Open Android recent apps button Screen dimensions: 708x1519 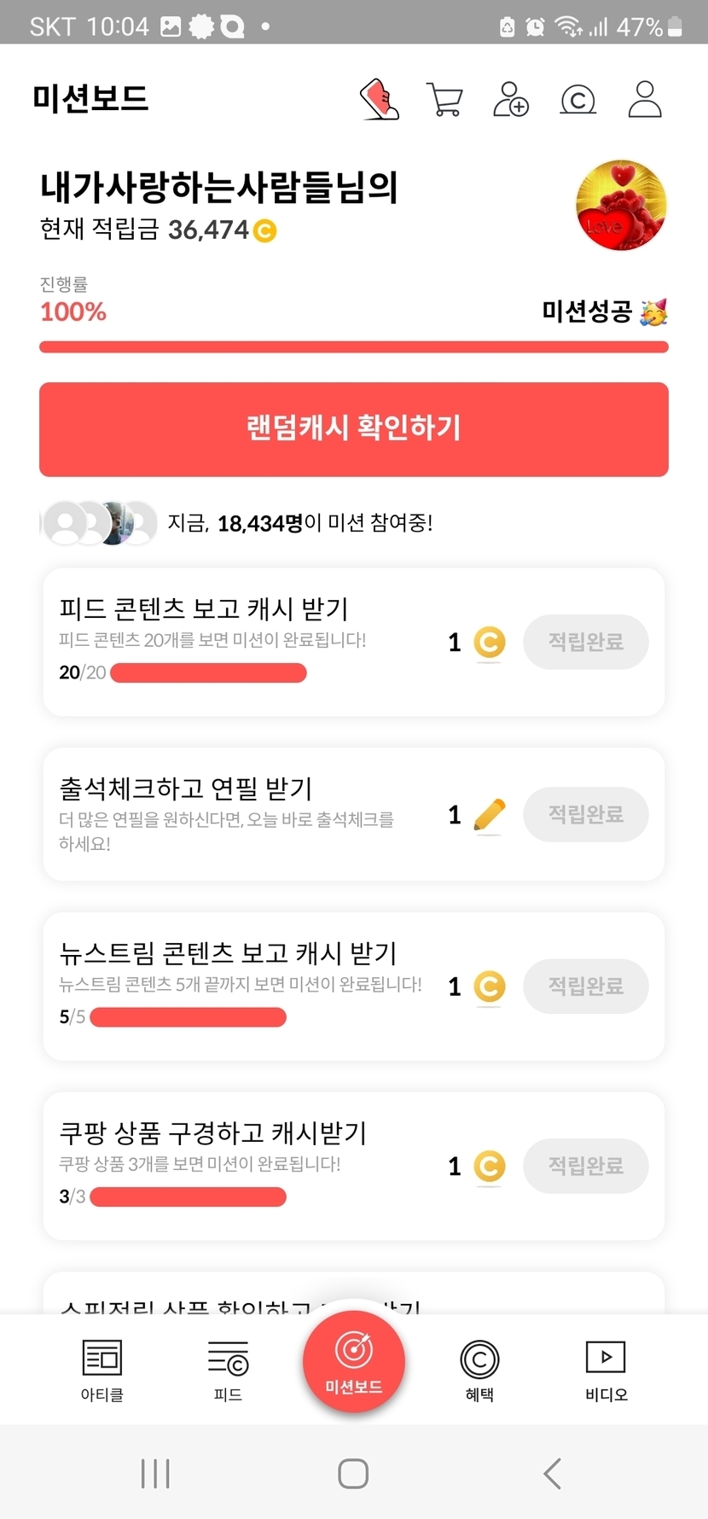tap(155, 1474)
